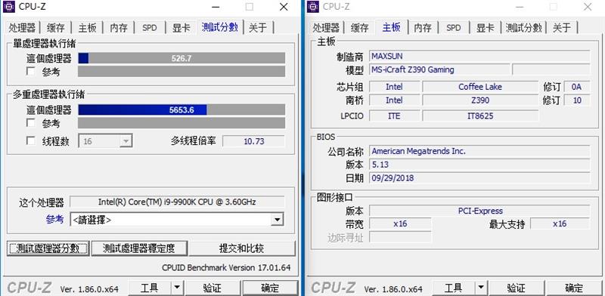605x296 pixels.
Task: Open 内存 tab in left window
Action: pyautogui.click(x=119, y=28)
